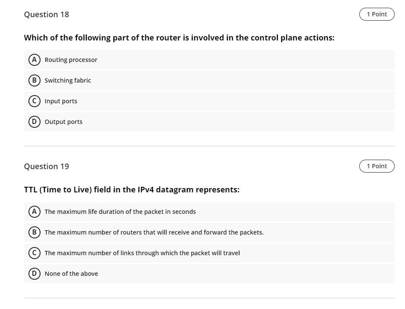Click the 1 Point badge for Question 19

pos(377,166)
